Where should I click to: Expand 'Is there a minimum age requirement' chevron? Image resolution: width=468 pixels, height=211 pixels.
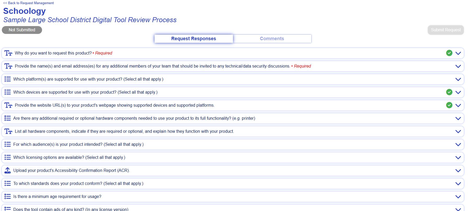[458, 197]
